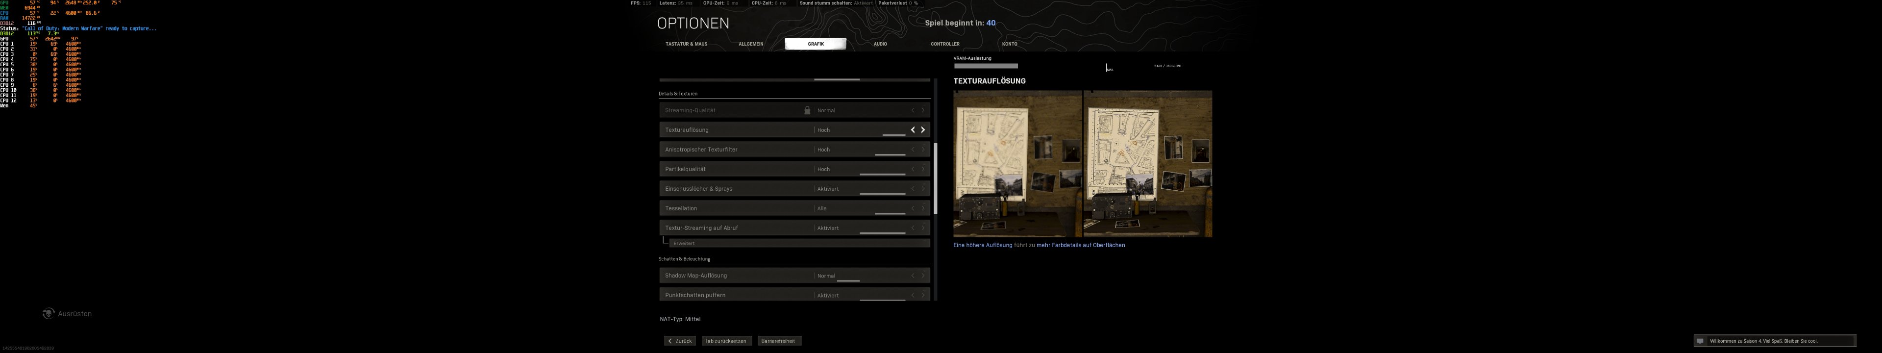1882x353 pixels.
Task: Click right arrow on Einschusslöcher & Sprays row
Action: [923, 189]
